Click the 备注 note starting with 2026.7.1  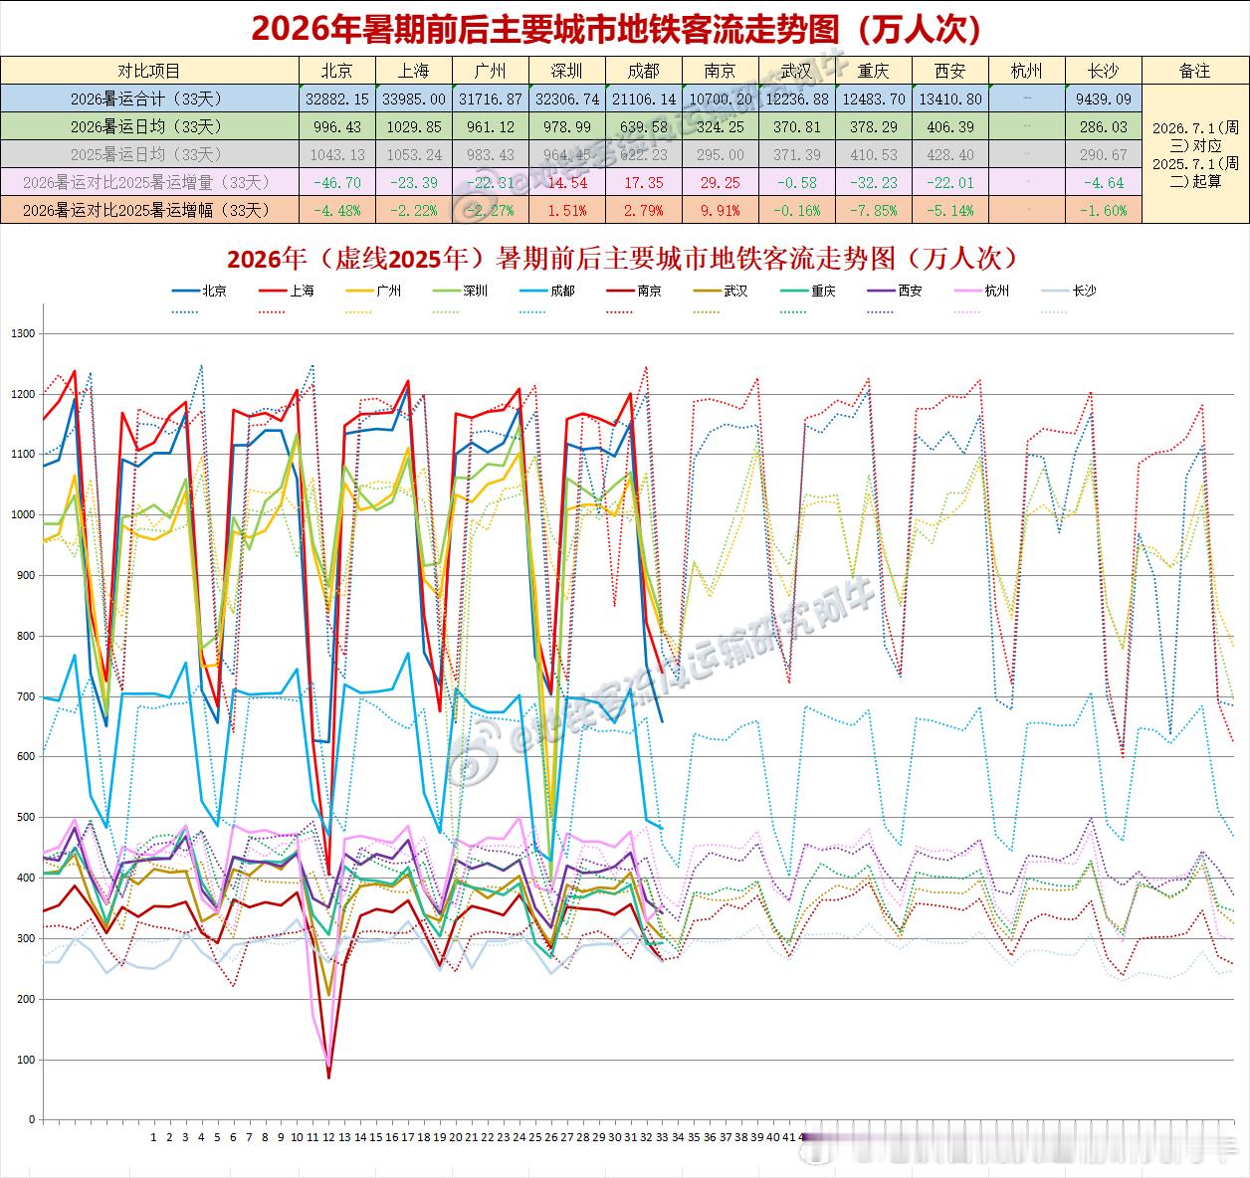pyautogui.click(x=1194, y=154)
